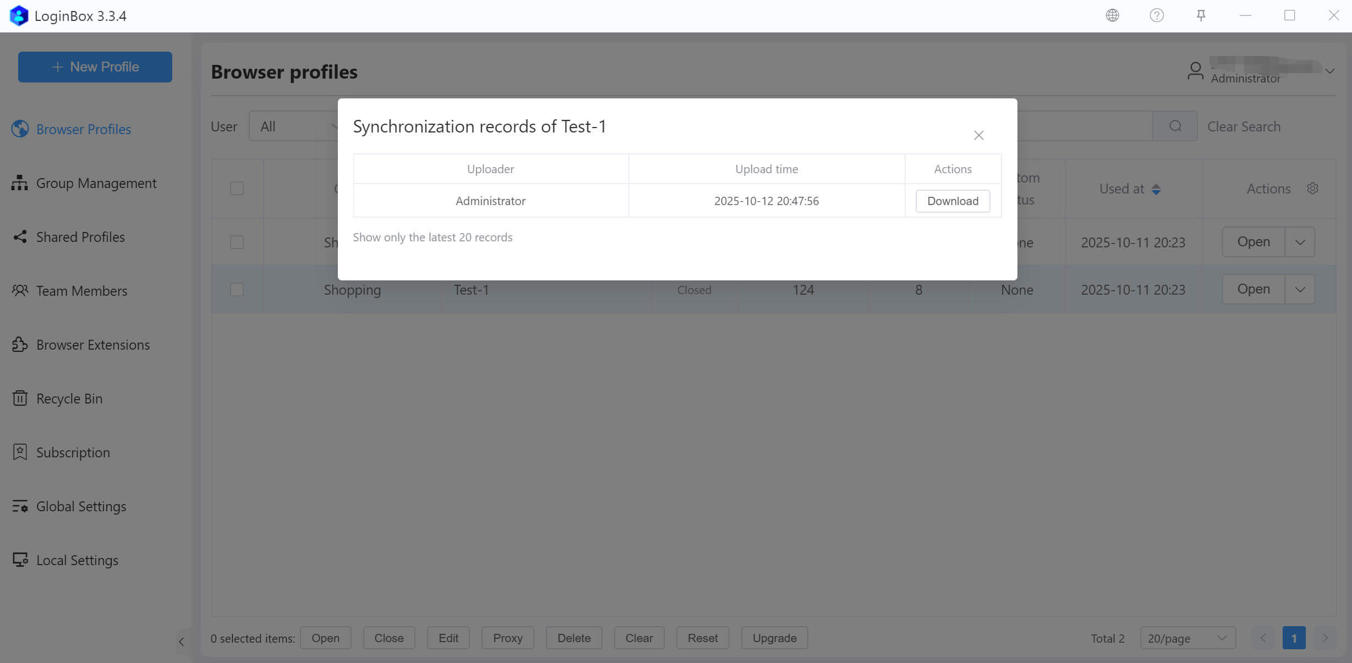The height and width of the screenshot is (663, 1352).
Task: Check the Test-1 row checkbox
Action: tap(237, 290)
